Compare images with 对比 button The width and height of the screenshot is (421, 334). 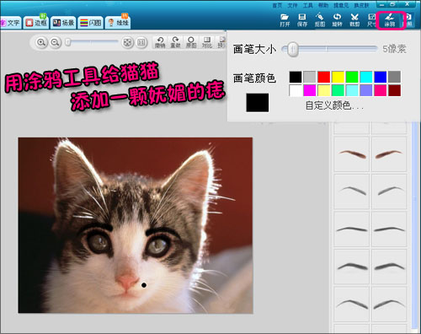point(207,42)
